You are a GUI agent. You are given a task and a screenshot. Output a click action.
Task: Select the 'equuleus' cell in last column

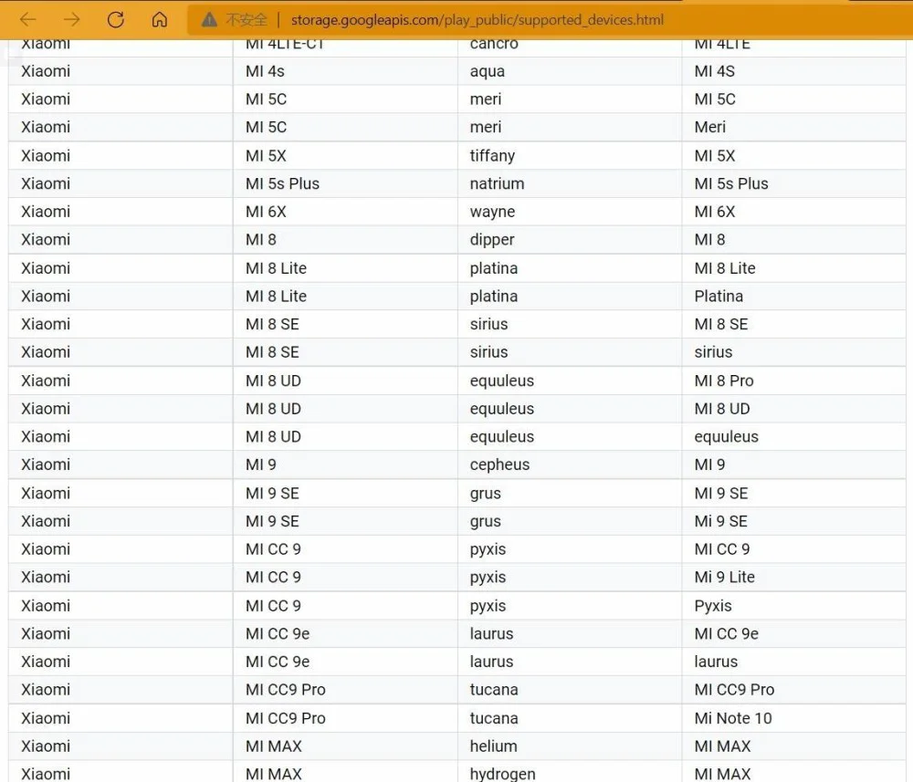793,436
